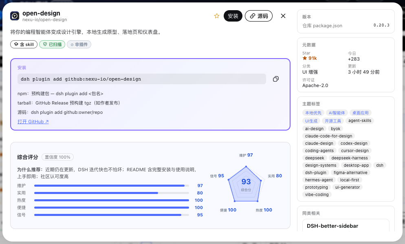This screenshot has height=244, width=405.
Task: Select the 开源工具 topic tag
Action: tap(333, 121)
